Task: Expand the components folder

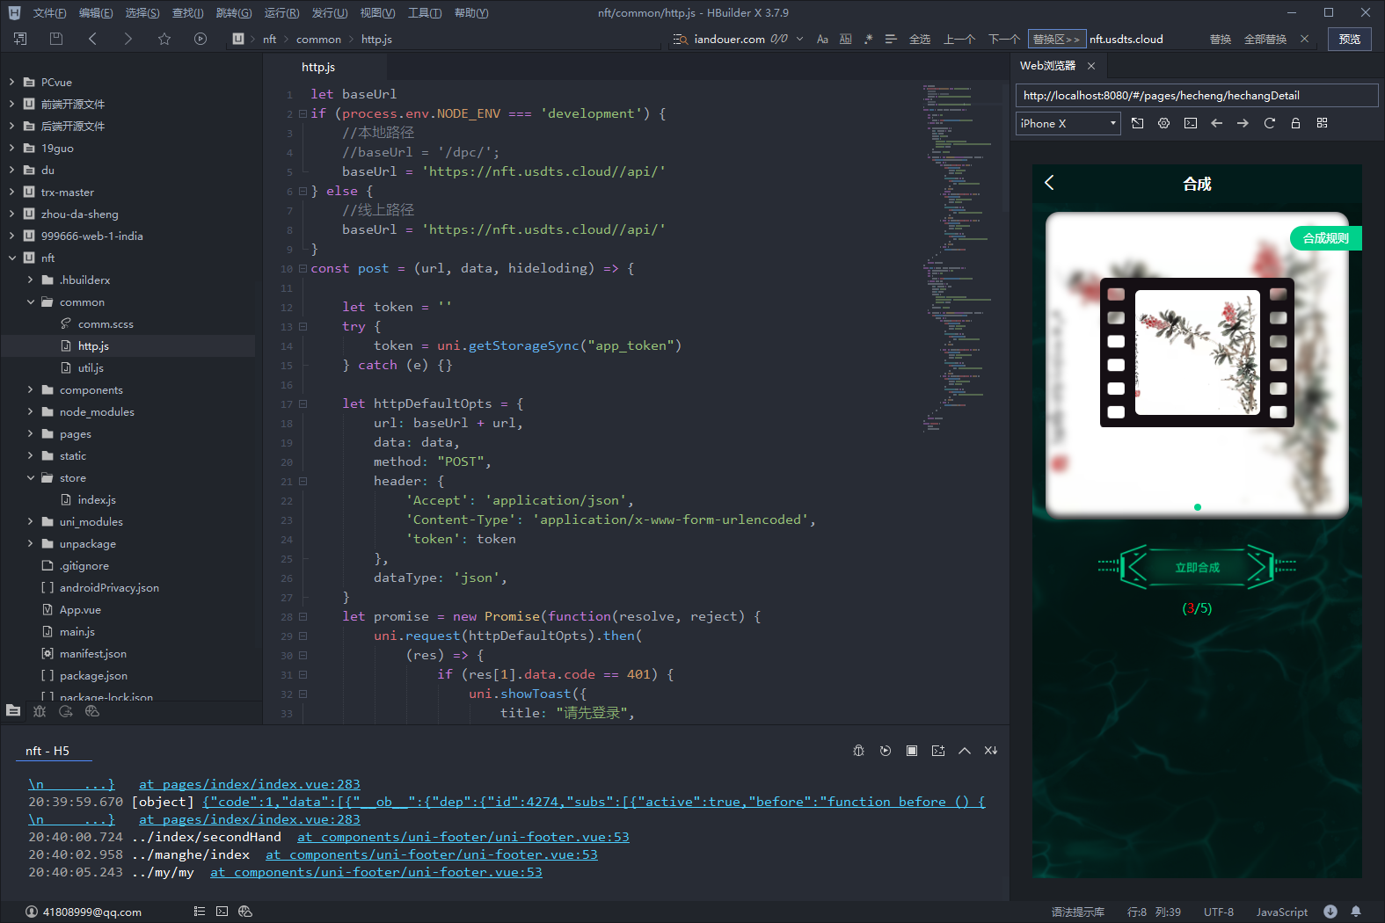Action: tap(30, 389)
